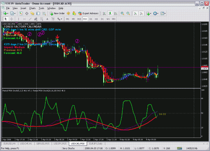
Task: Click the Sexy Stochs profile in status bar
Action: click(68, 148)
